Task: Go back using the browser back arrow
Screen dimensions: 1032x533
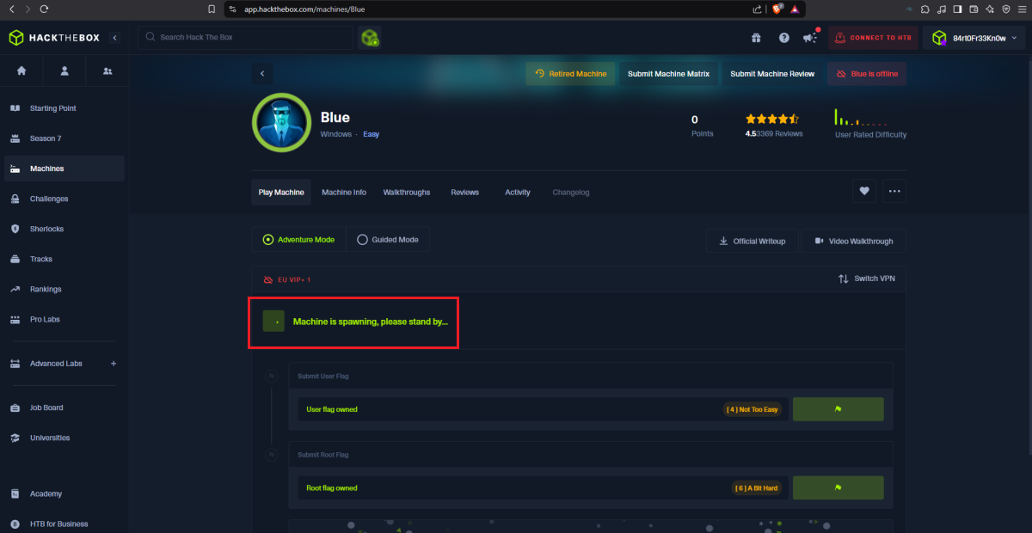Action: point(11,9)
